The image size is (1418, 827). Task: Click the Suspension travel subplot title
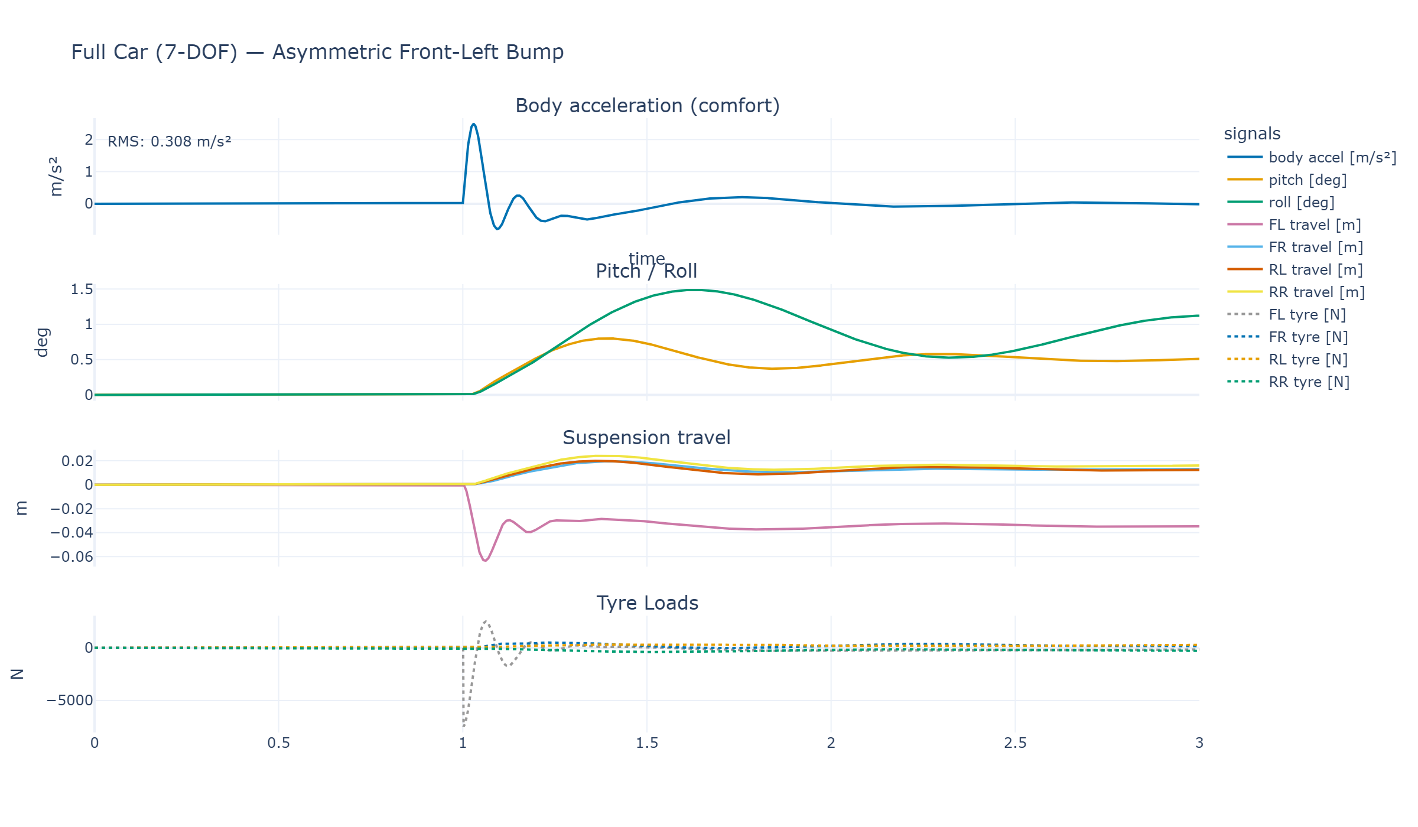pos(646,438)
